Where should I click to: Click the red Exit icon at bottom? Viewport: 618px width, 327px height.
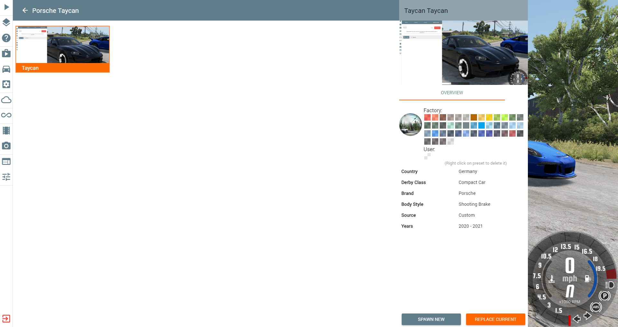coord(6,319)
